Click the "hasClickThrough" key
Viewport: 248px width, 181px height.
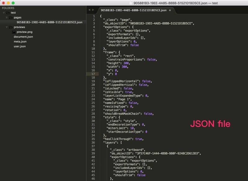[x=118, y=139]
